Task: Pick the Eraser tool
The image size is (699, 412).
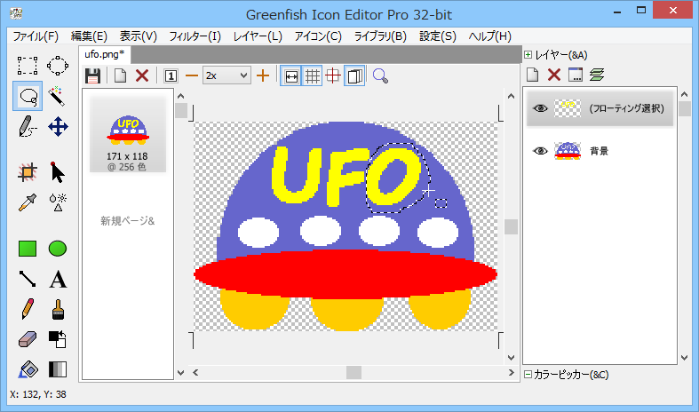Action: tap(28, 339)
